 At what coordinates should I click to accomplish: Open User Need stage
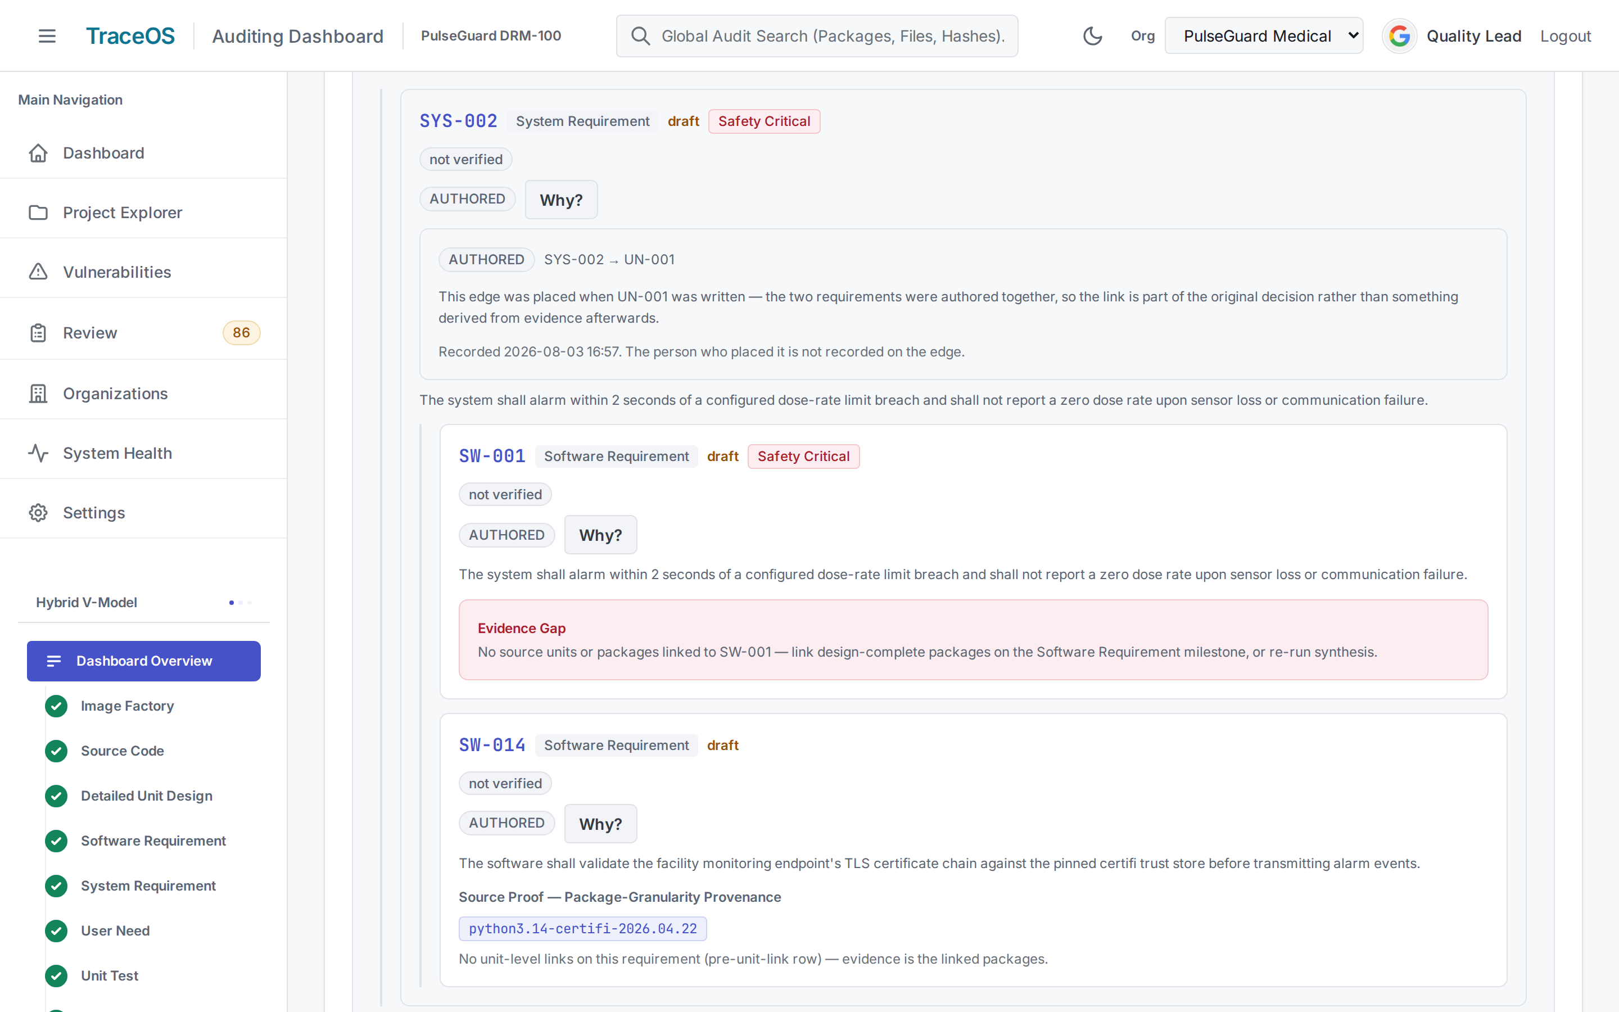point(115,930)
